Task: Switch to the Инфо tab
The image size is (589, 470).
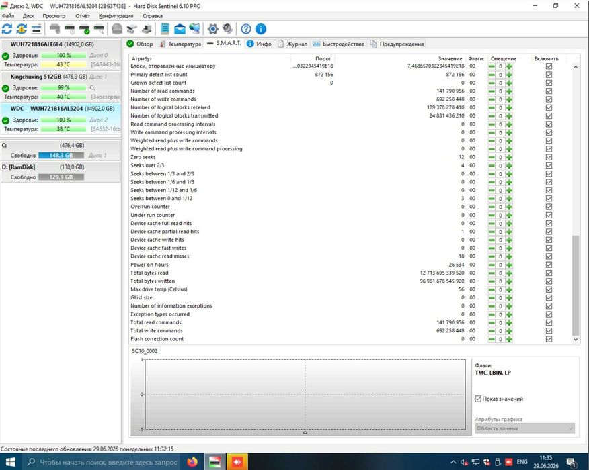Action: pyautogui.click(x=259, y=44)
